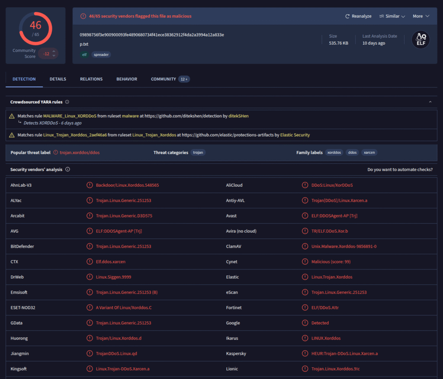
Task: Click the red alert icon in the Kaspersky row
Action: click(x=305, y=353)
